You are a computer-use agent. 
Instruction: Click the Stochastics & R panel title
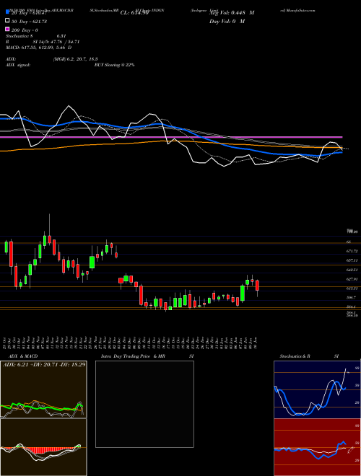click(x=295, y=356)
